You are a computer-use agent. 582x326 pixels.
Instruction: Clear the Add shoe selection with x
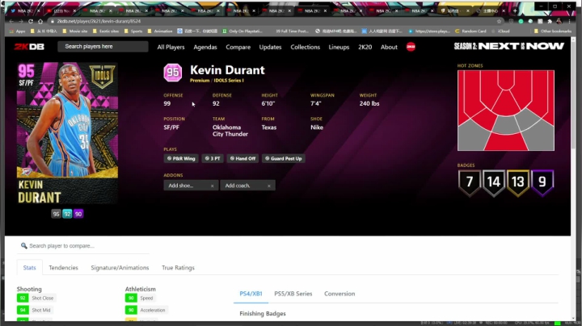(213, 186)
